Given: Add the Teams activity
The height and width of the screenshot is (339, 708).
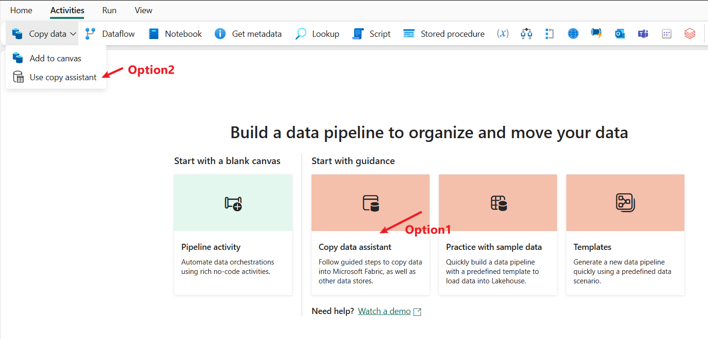Looking at the screenshot, I should click(643, 33).
